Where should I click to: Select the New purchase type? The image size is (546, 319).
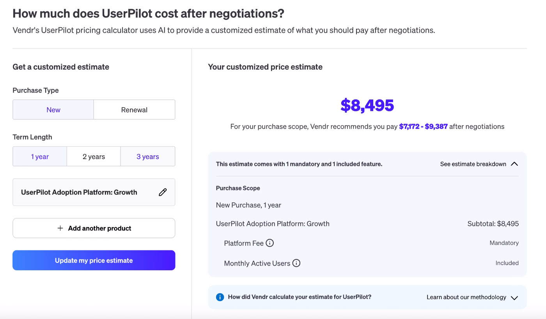(x=53, y=110)
